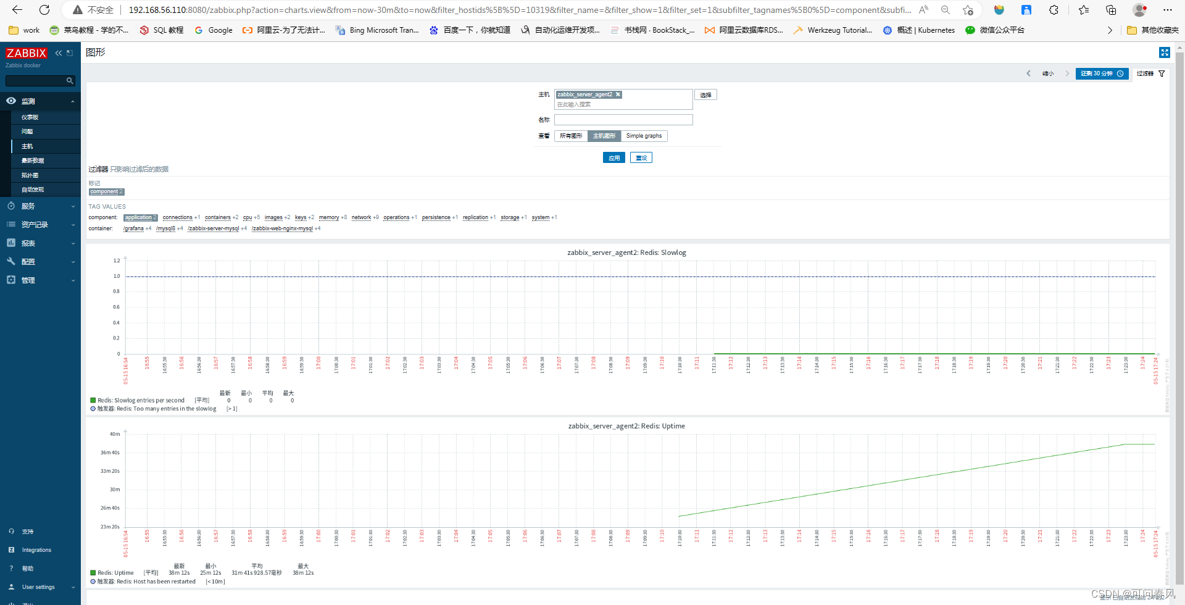Click the browser back arrow
1185x605 pixels.
coord(17,10)
